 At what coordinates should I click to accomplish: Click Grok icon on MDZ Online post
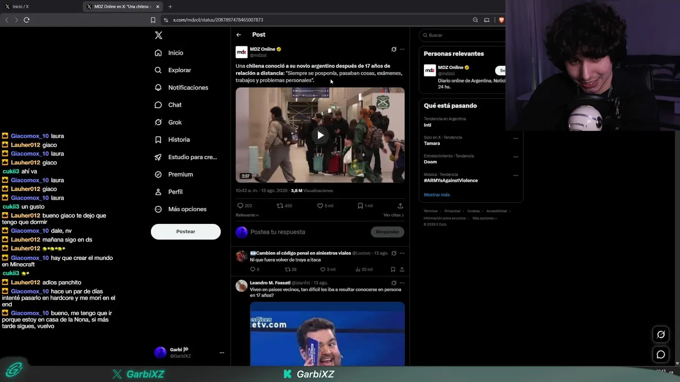coord(394,49)
